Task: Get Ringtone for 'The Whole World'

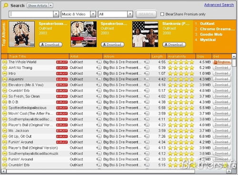Action: (x=222, y=62)
